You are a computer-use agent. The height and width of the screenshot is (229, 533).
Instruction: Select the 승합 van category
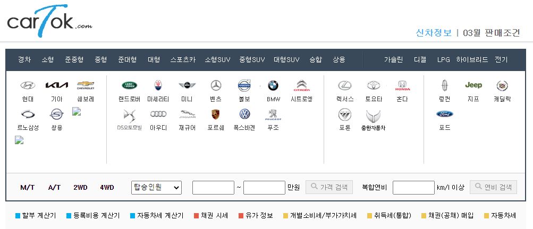316,60
